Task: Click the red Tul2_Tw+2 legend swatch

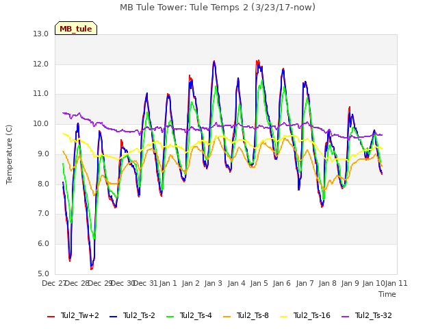Action: [51, 317]
